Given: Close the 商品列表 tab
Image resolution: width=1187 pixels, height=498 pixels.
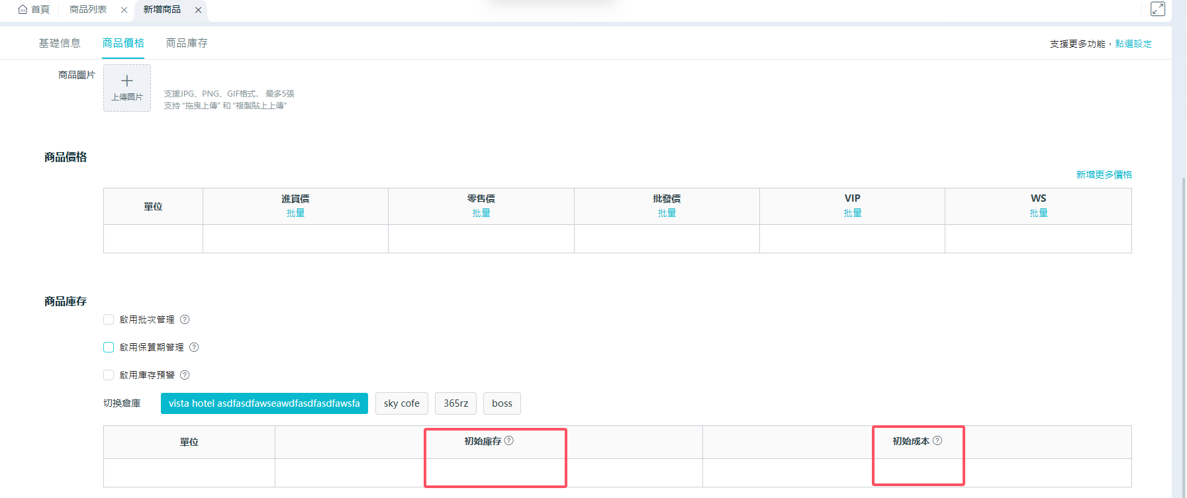Looking at the screenshot, I should [x=124, y=10].
